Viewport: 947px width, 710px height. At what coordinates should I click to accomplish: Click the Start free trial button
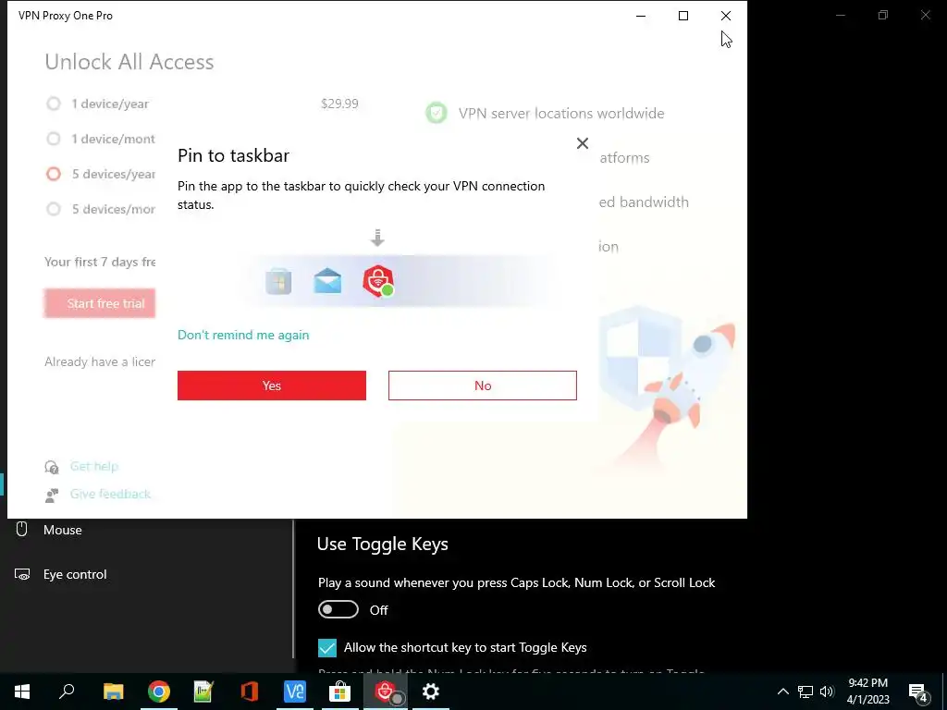pos(100,303)
